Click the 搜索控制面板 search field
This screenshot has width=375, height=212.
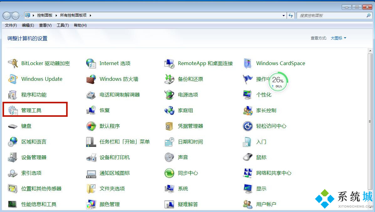tap(335, 16)
